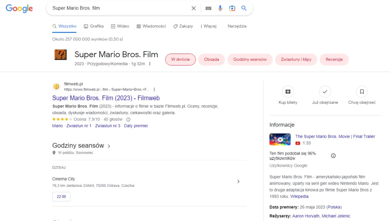Open the Wikipedia link in the description

click(x=299, y=196)
